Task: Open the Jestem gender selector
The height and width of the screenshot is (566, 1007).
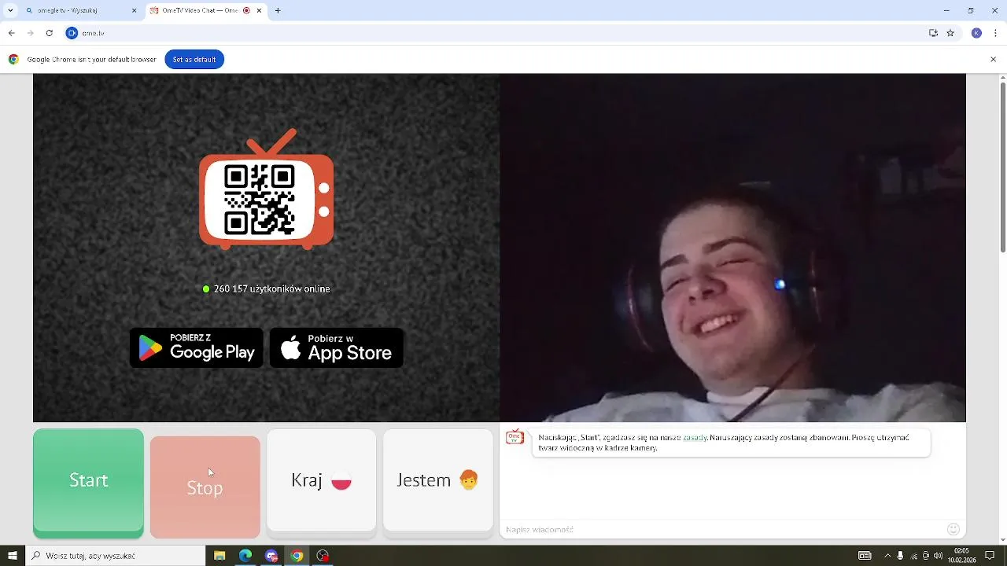Action: click(437, 480)
